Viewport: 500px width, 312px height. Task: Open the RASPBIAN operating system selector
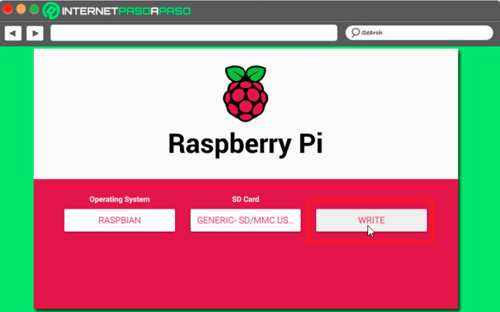(x=119, y=220)
